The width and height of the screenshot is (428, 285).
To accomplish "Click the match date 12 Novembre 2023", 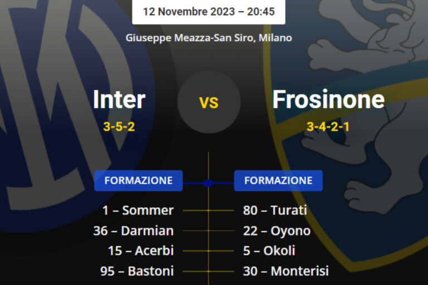I will click(208, 11).
